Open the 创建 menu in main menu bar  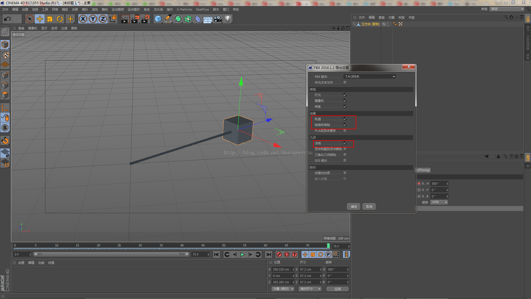pos(25,9)
